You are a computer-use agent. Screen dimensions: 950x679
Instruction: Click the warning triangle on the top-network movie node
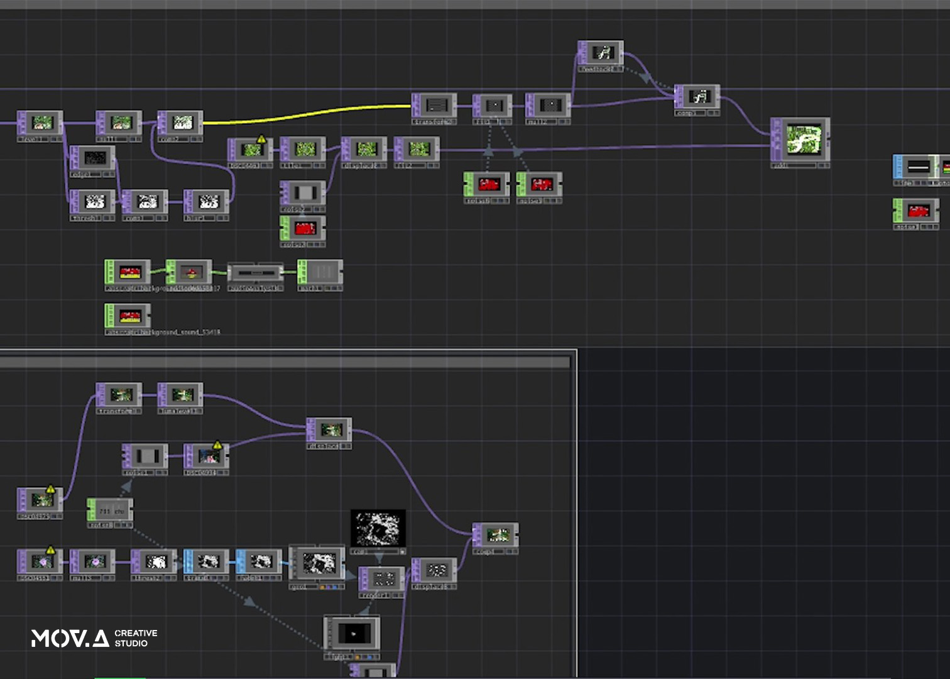coord(261,139)
